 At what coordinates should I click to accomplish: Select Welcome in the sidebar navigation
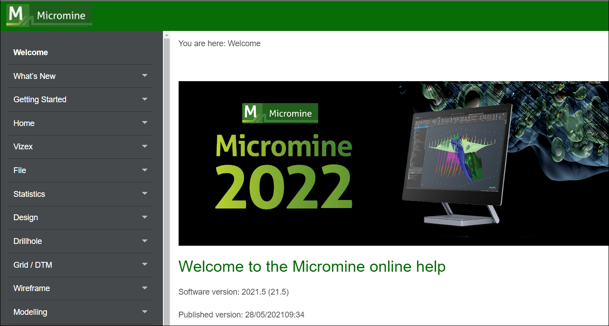pos(30,52)
